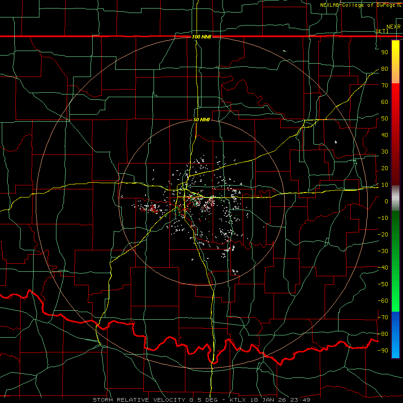Viewport: 403px width, 403px height.
Task: Click the positive 80 scale label
Action: pyautogui.click(x=385, y=69)
